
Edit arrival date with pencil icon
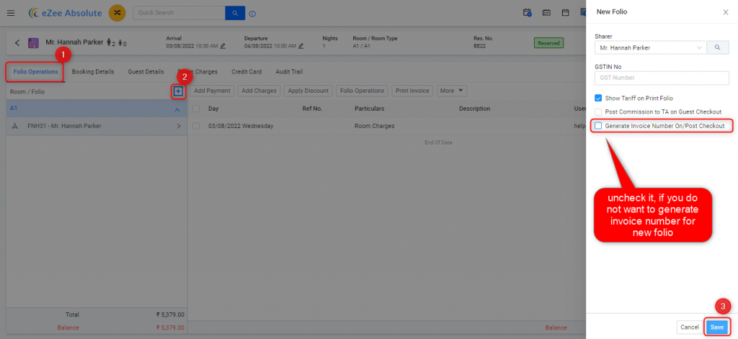223,46
